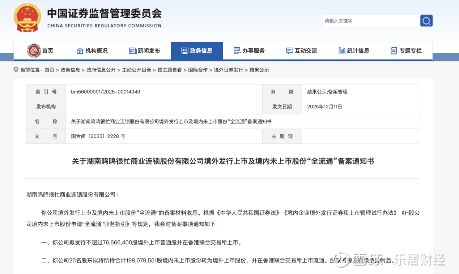Open the 首页 navigation tab
Viewport: 459px width, 274px height.
tap(40, 51)
